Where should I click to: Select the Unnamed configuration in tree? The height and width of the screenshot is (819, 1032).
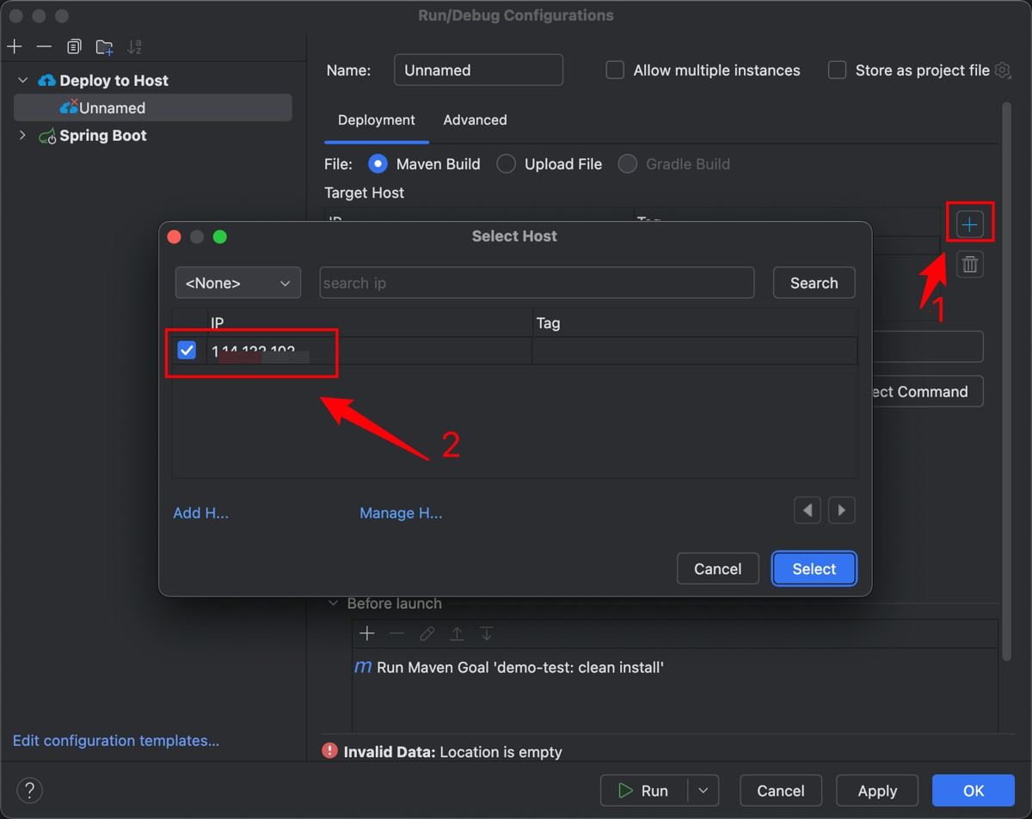click(x=112, y=108)
